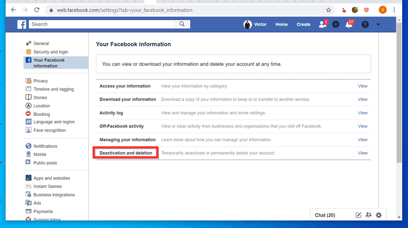This screenshot has width=408, height=228.
Task: Click Access your information row title
Action: coord(125,86)
